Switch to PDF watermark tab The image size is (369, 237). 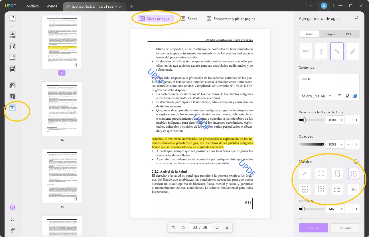point(349,34)
